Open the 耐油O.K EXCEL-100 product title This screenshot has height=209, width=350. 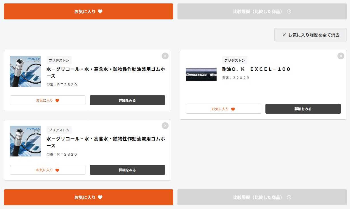(256, 69)
